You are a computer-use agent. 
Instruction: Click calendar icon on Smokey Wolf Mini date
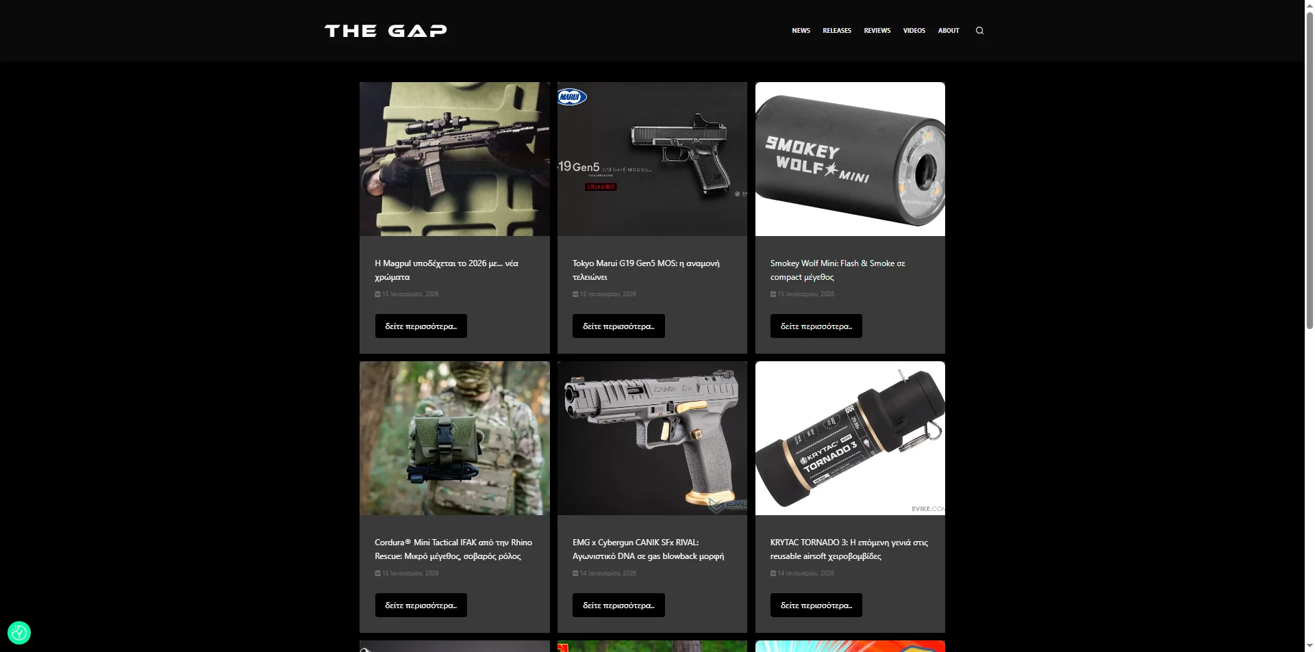click(773, 294)
